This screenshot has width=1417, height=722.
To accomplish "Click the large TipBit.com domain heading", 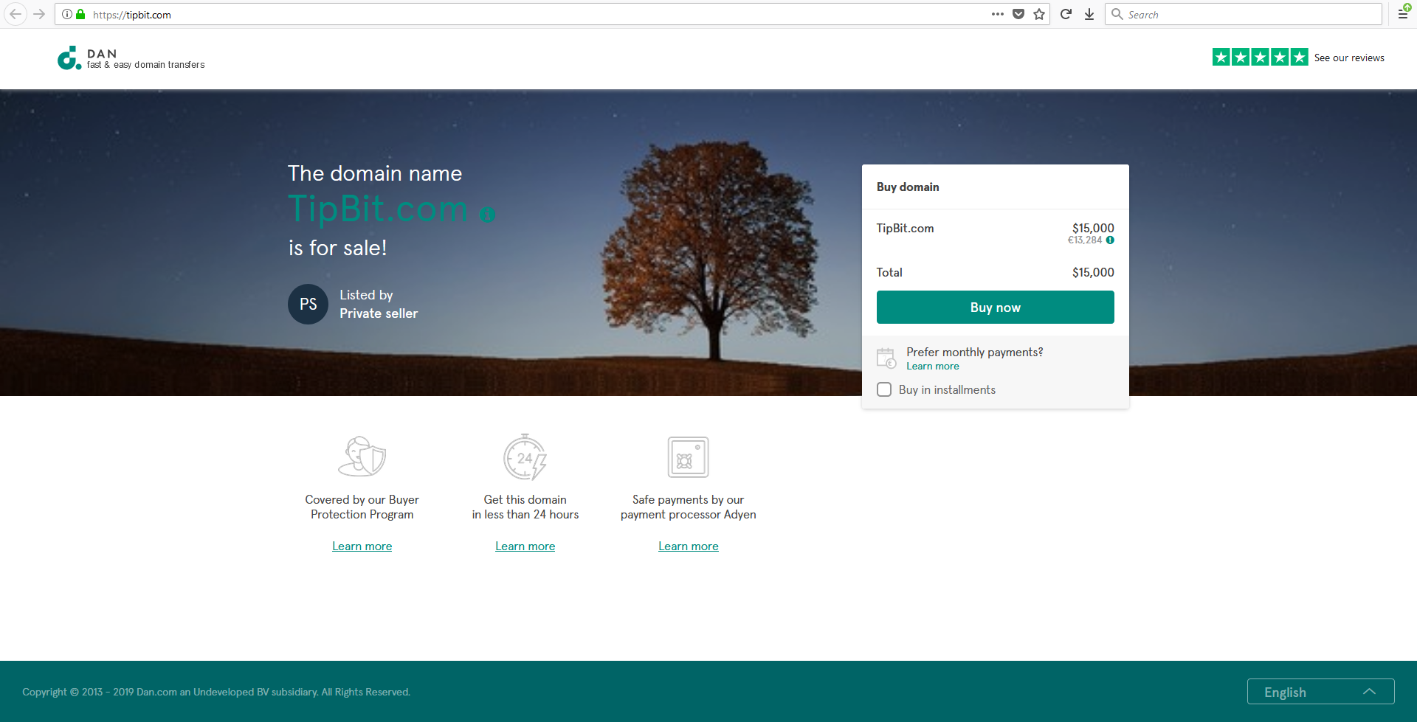I will (378, 209).
